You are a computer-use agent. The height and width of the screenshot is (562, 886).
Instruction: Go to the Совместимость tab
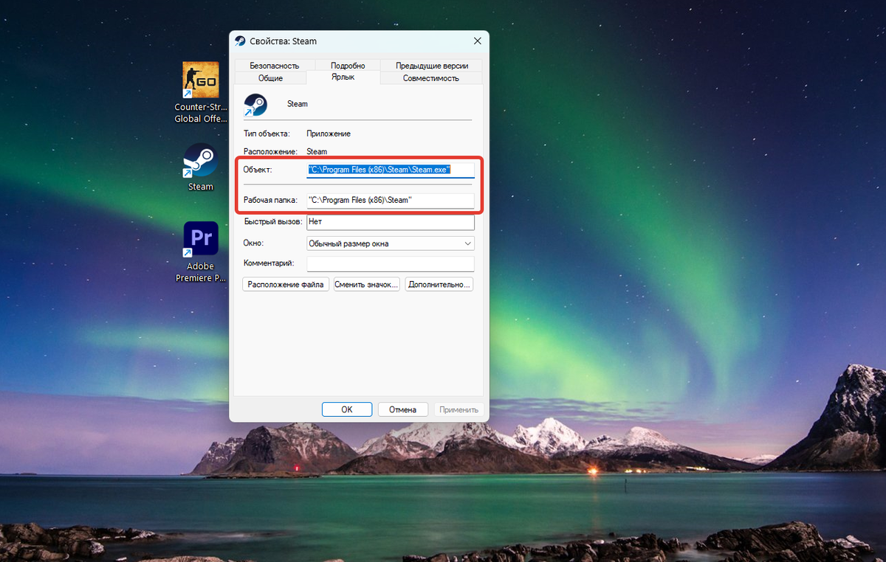431,78
